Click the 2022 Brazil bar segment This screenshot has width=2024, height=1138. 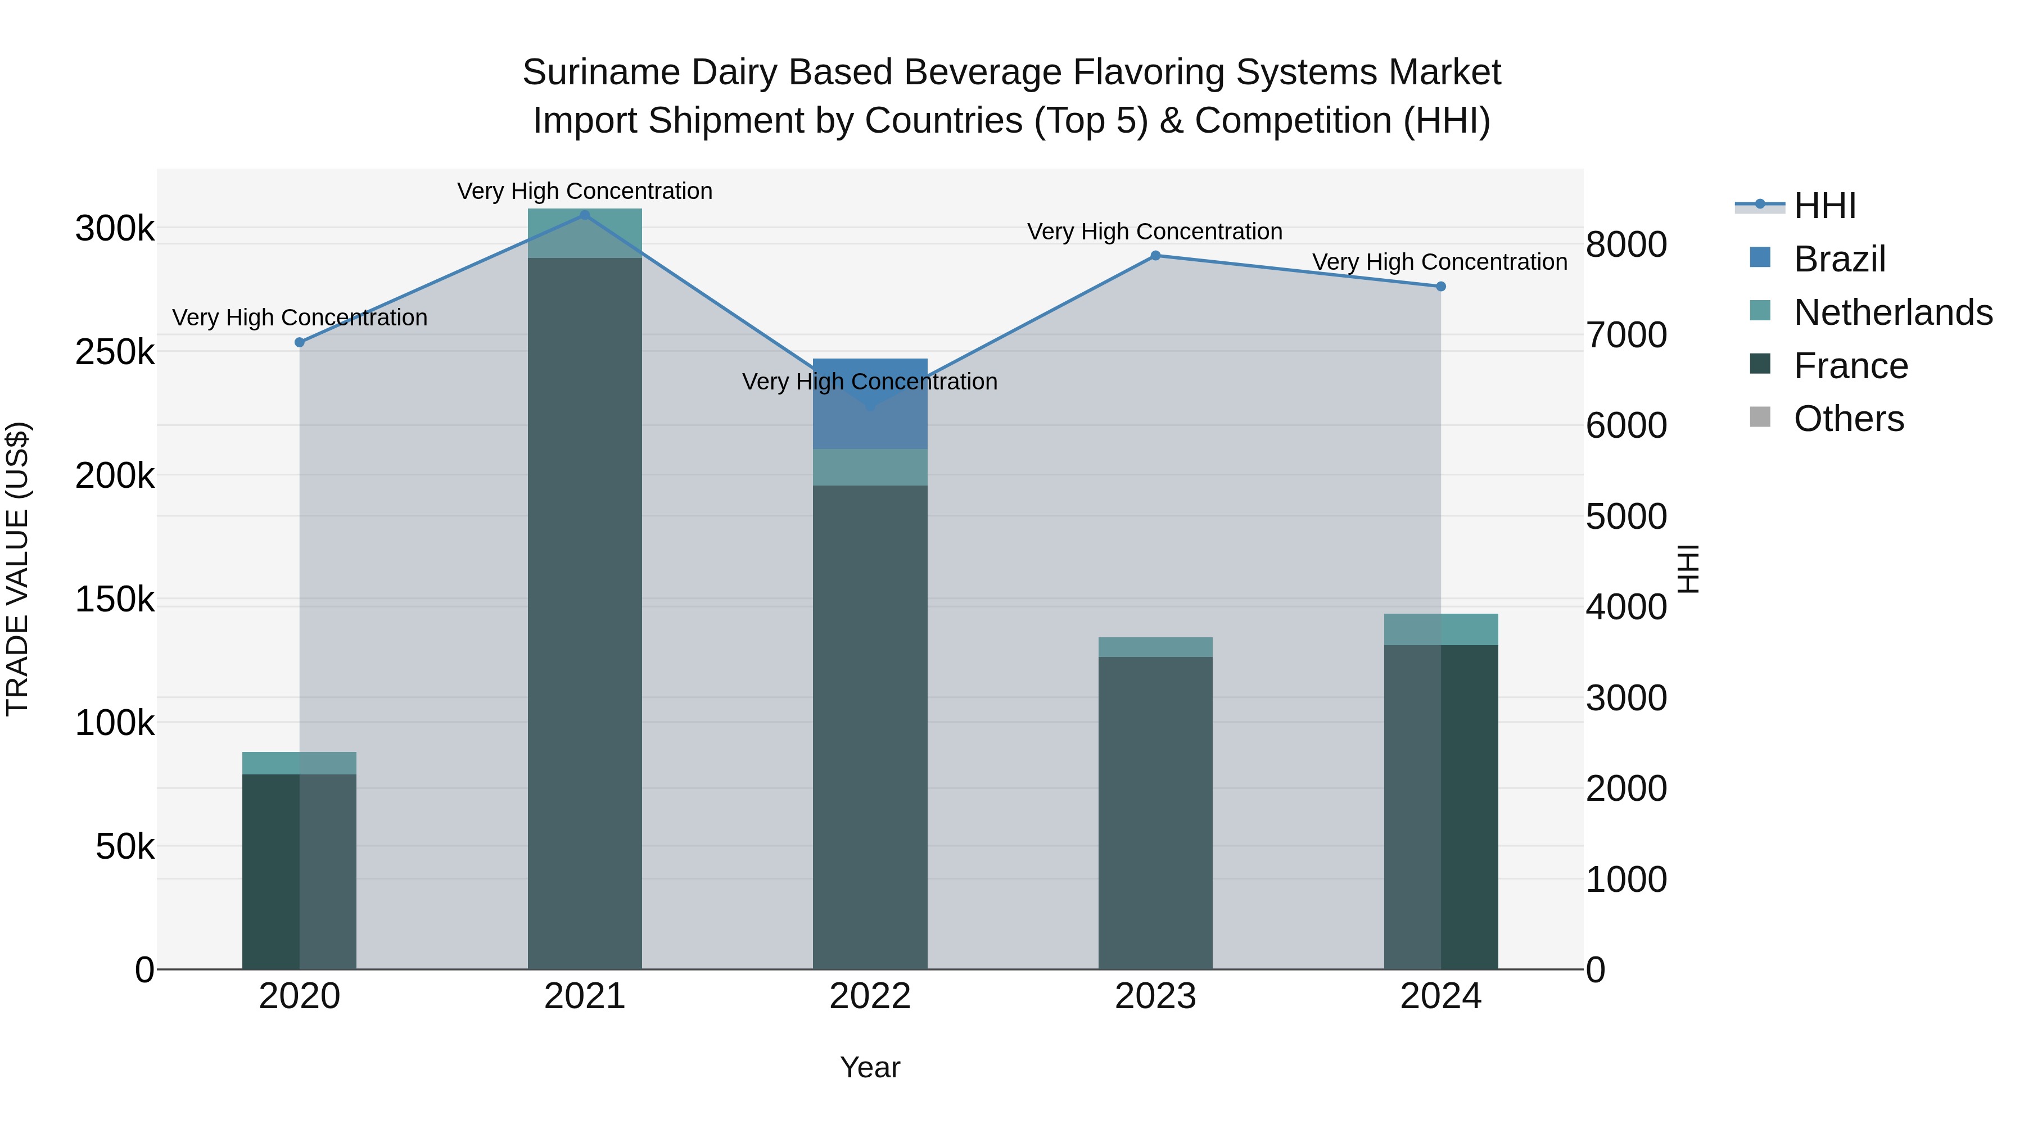tap(870, 403)
